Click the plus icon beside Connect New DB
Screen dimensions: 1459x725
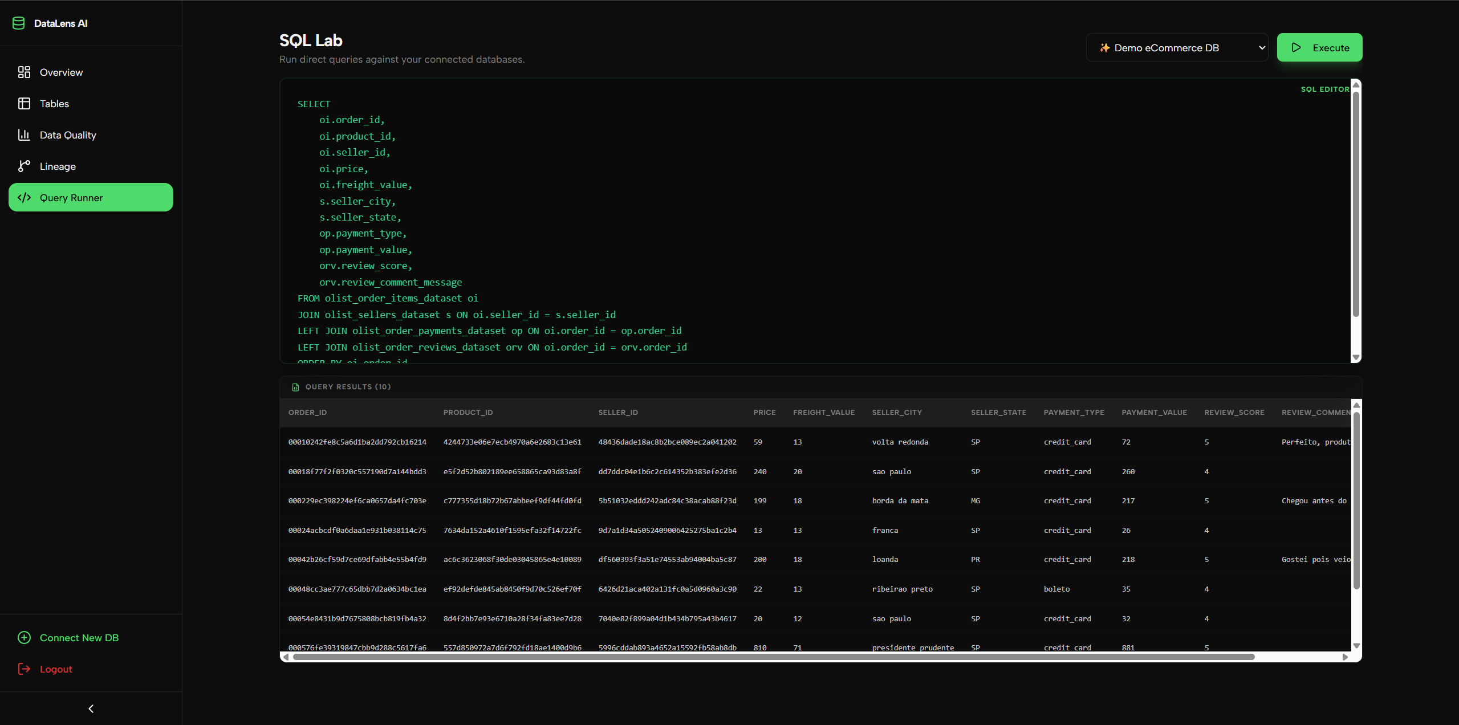point(24,637)
